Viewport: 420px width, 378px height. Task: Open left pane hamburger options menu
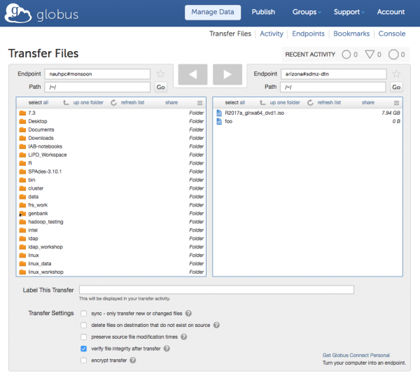point(200,102)
